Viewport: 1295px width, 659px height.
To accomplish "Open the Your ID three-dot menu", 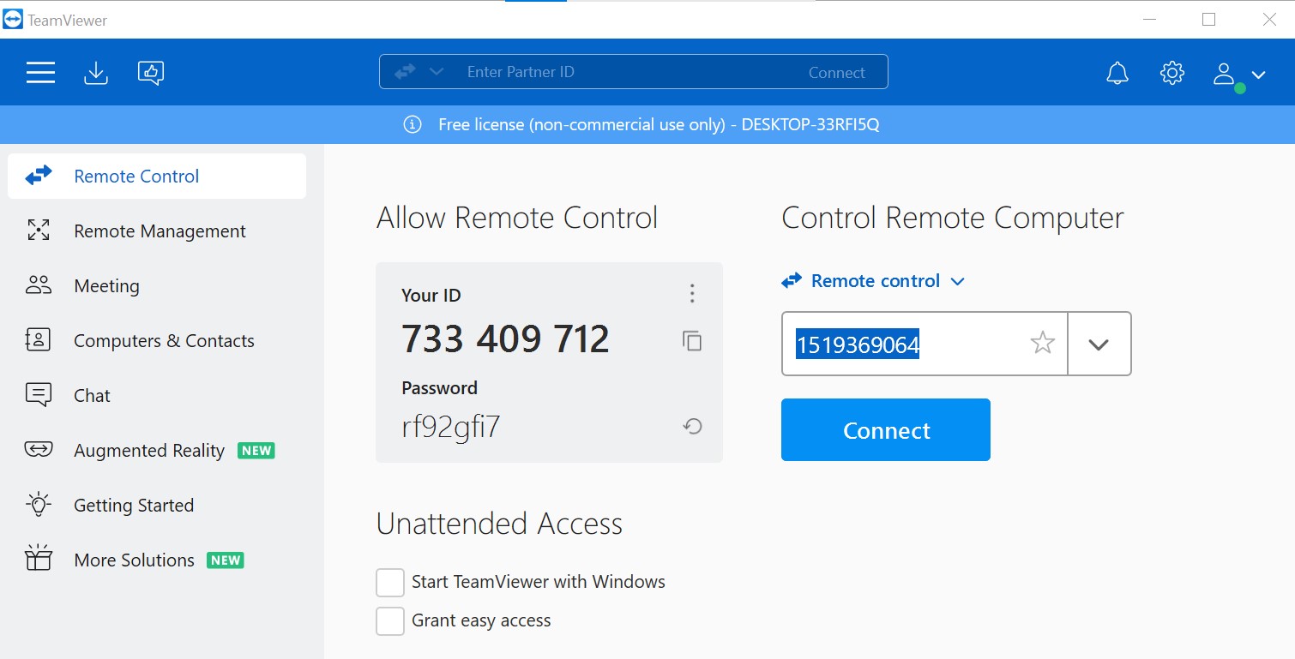I will [692, 294].
